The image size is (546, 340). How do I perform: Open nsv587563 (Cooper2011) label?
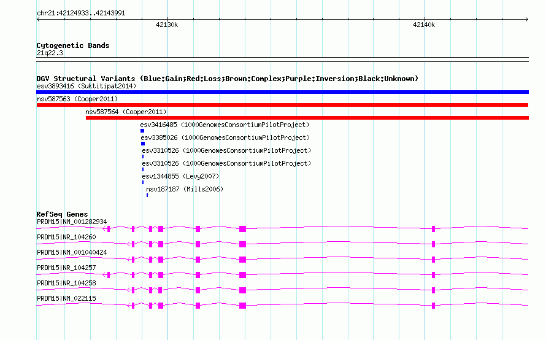(x=77, y=99)
